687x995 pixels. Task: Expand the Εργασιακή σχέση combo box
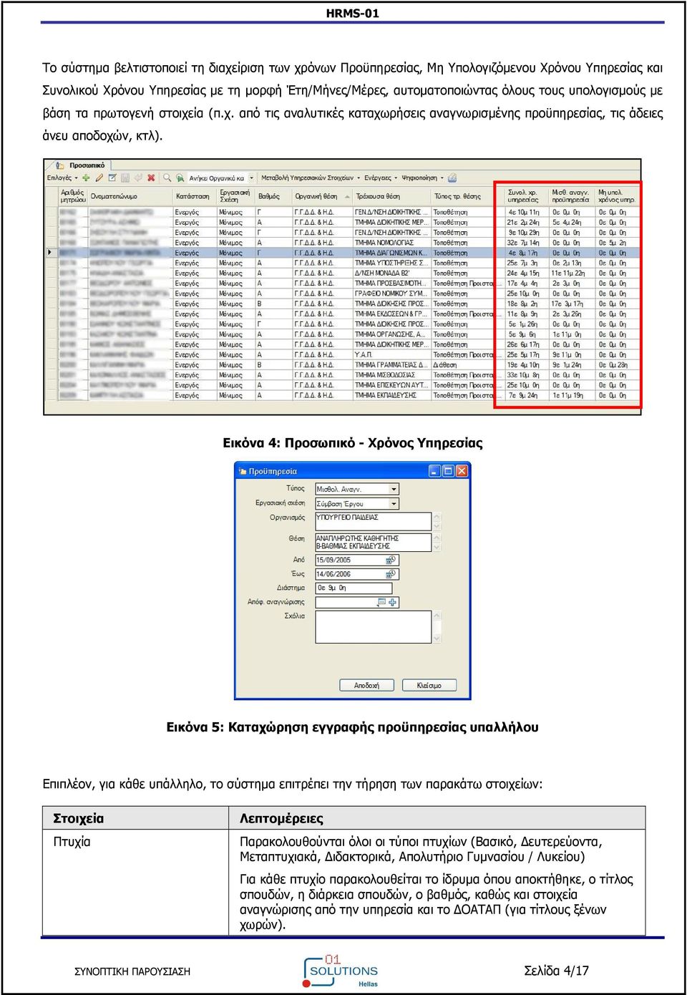click(394, 503)
